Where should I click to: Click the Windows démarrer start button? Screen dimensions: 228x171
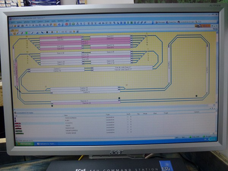point(25,144)
